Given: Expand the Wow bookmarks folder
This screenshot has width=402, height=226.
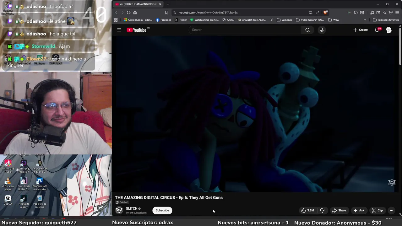Looking at the screenshot, I should [334, 20].
